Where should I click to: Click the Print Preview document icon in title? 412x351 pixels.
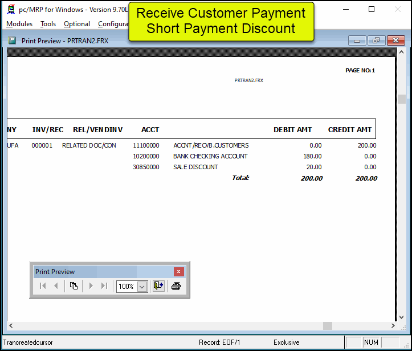pos(13,40)
